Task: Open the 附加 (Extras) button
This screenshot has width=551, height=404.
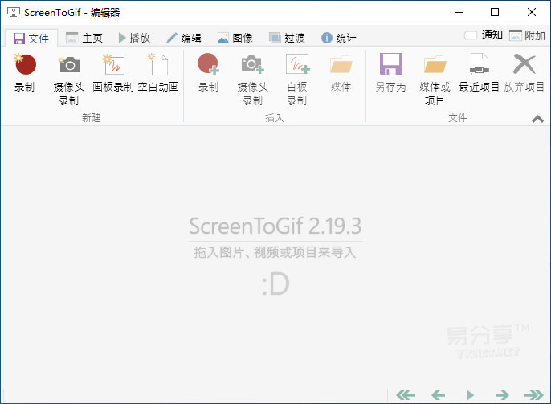Action: pyautogui.click(x=527, y=35)
